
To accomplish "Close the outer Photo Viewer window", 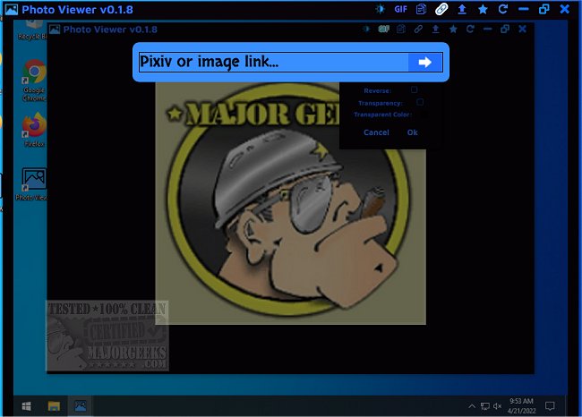I will click(x=565, y=9).
